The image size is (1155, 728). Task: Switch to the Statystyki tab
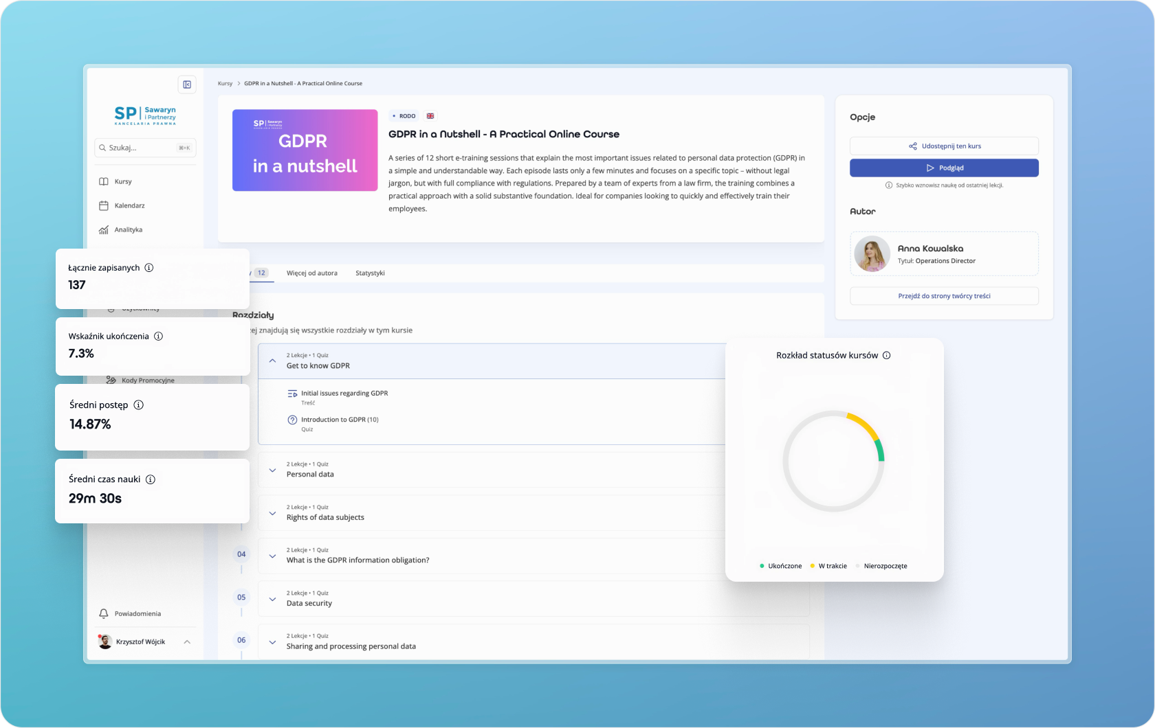(x=370, y=273)
